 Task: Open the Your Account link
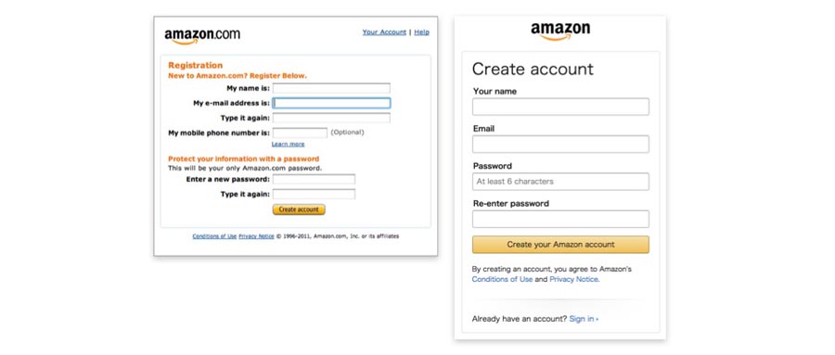click(384, 32)
